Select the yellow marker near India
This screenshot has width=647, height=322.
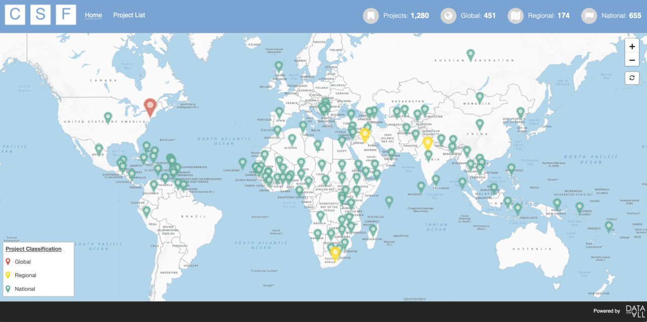pyautogui.click(x=428, y=143)
